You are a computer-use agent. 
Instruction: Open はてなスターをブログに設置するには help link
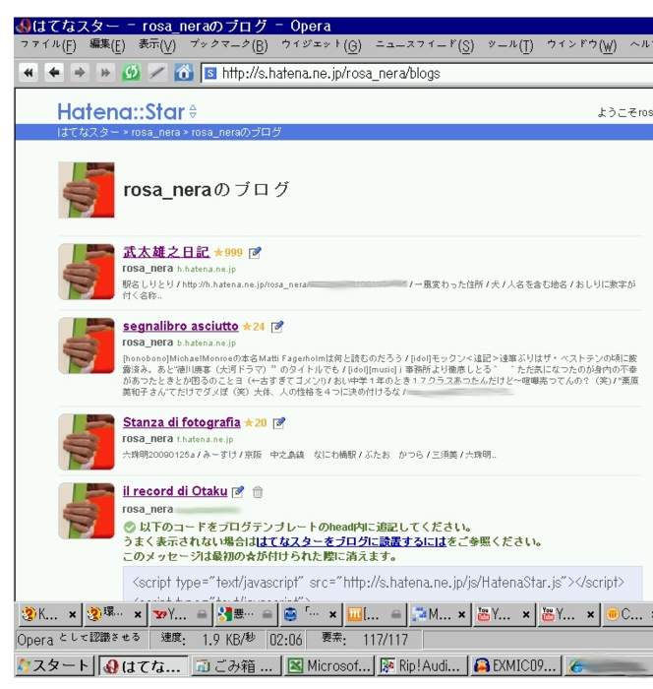[x=351, y=541]
